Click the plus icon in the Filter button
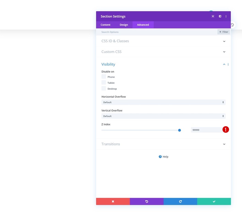Viewport: 242px width, 215px height. point(220,32)
